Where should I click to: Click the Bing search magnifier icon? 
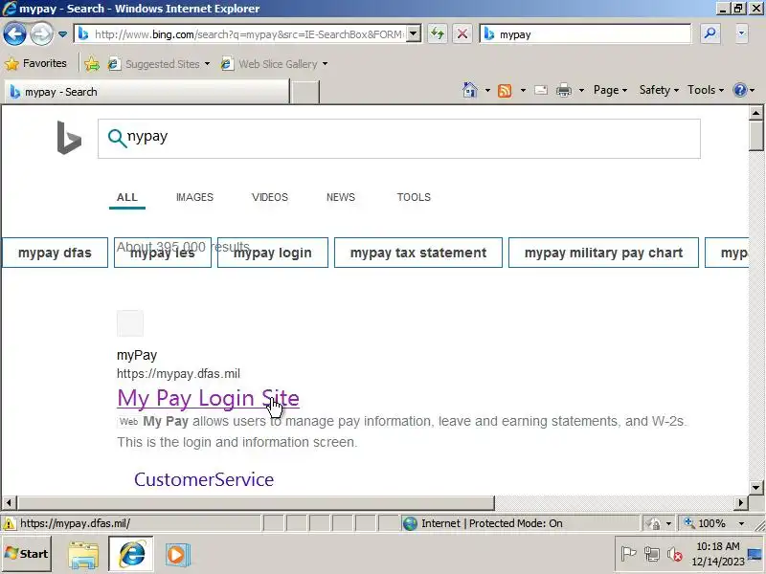pyautogui.click(x=116, y=138)
